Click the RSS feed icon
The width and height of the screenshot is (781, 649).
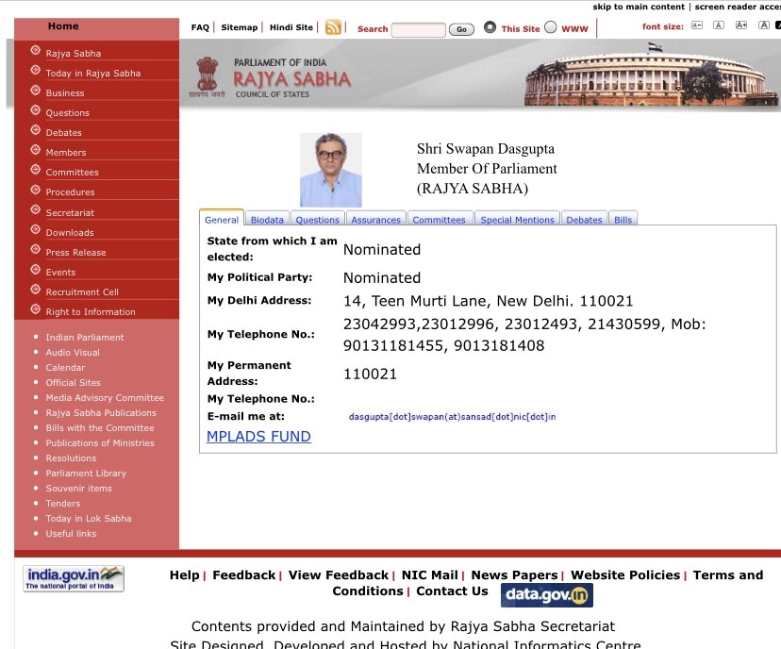tap(333, 27)
